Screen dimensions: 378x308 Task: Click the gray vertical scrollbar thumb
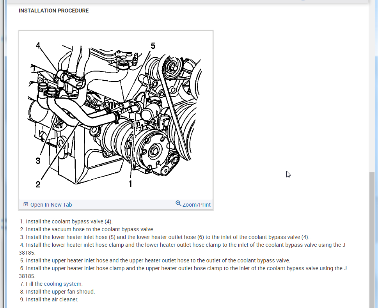click(372, 240)
